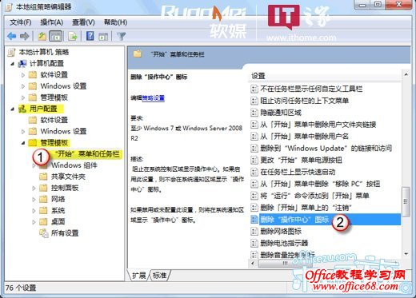416x298 pixels.
Task: Click policy icon beside 删除电池指示器
Action: click(254, 243)
